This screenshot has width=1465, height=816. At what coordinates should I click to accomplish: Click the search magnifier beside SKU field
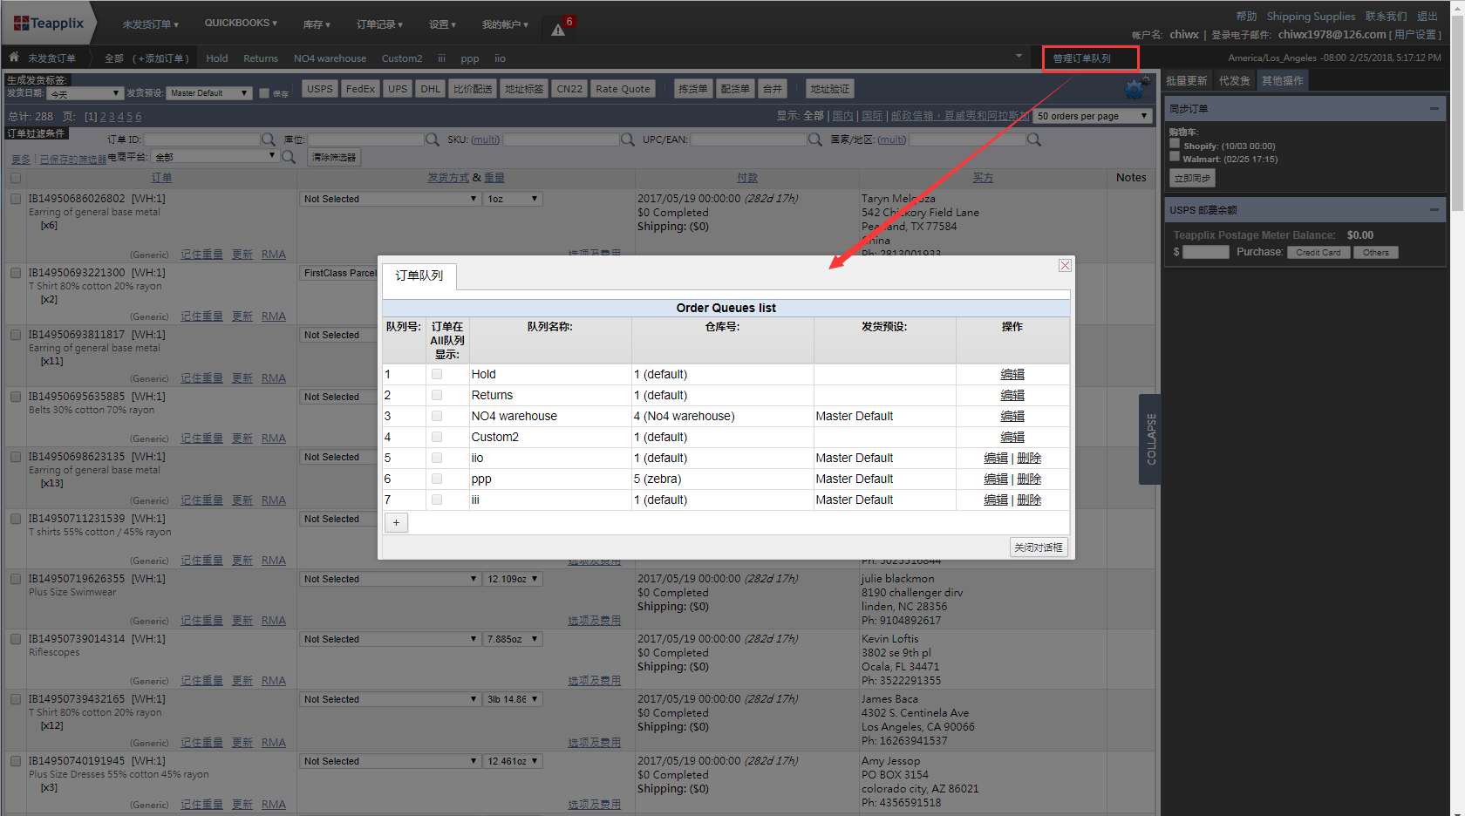[627, 139]
